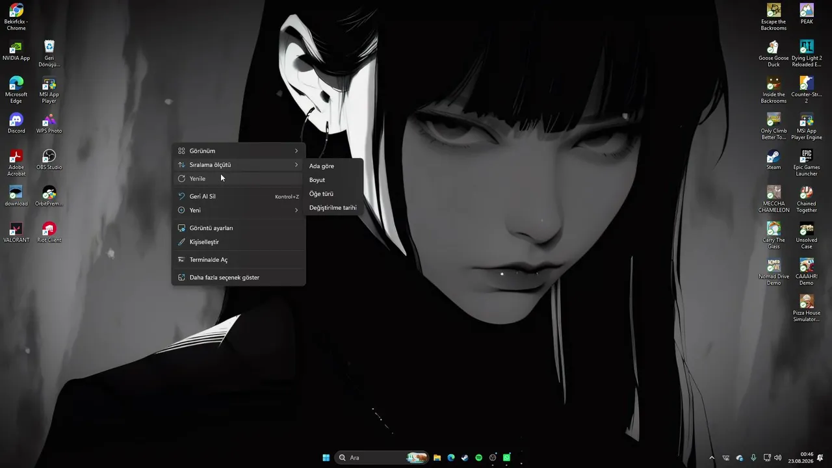Image resolution: width=832 pixels, height=468 pixels.
Task: Select the Goose Goose Duck icon
Action: coord(773,53)
